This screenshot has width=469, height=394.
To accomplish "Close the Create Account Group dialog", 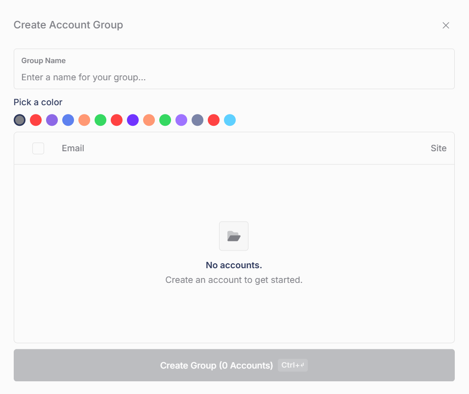I will pyautogui.click(x=445, y=25).
